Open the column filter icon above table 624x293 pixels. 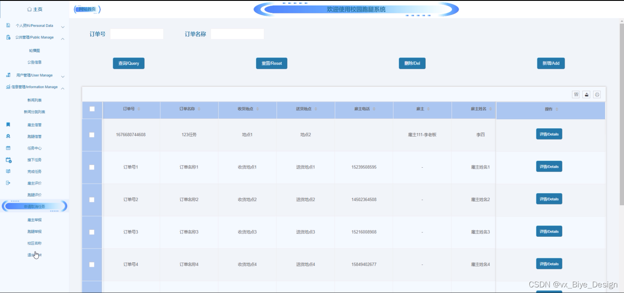coord(576,95)
